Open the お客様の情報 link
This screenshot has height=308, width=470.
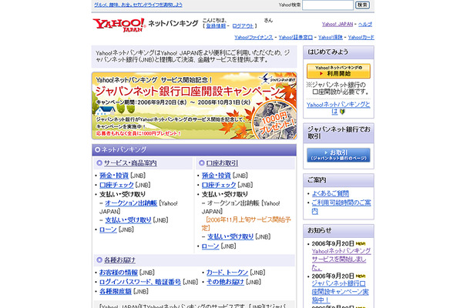119,273
